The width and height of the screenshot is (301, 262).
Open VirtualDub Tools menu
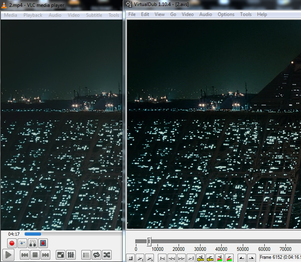click(246, 14)
